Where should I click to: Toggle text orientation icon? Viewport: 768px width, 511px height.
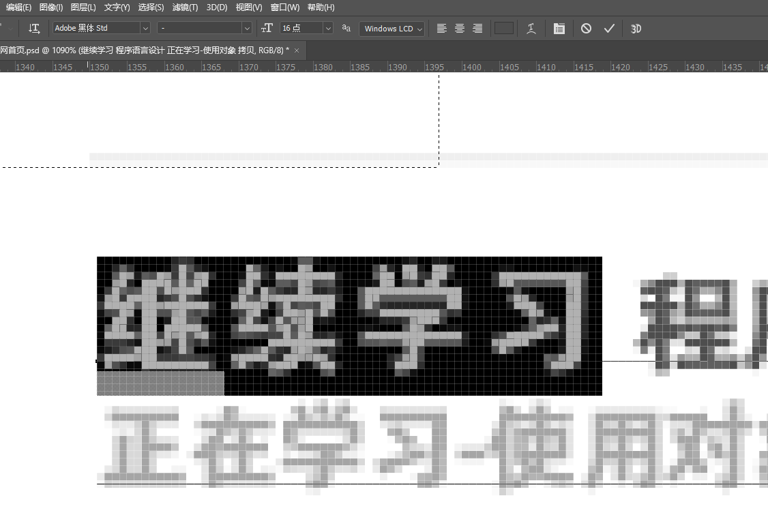click(34, 29)
